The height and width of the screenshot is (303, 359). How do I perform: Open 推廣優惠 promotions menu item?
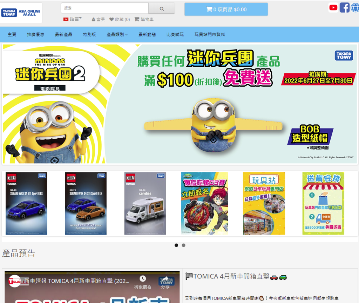35,34
